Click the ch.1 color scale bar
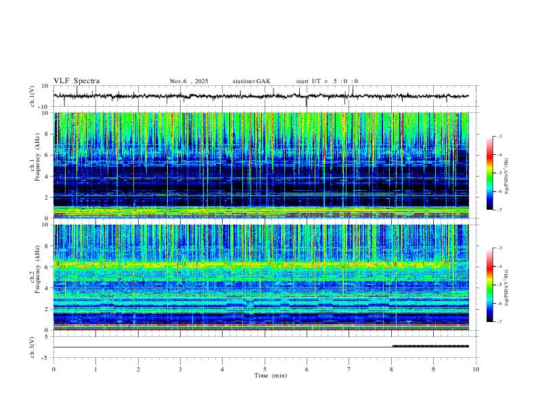Screen dimensions: 536x414 (489, 173)
